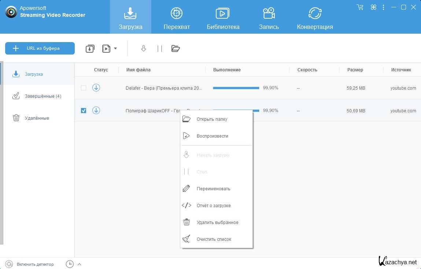This screenshot has height=269, width=421.
Task: Click the download status icon for Delafer row
Action: click(96, 88)
